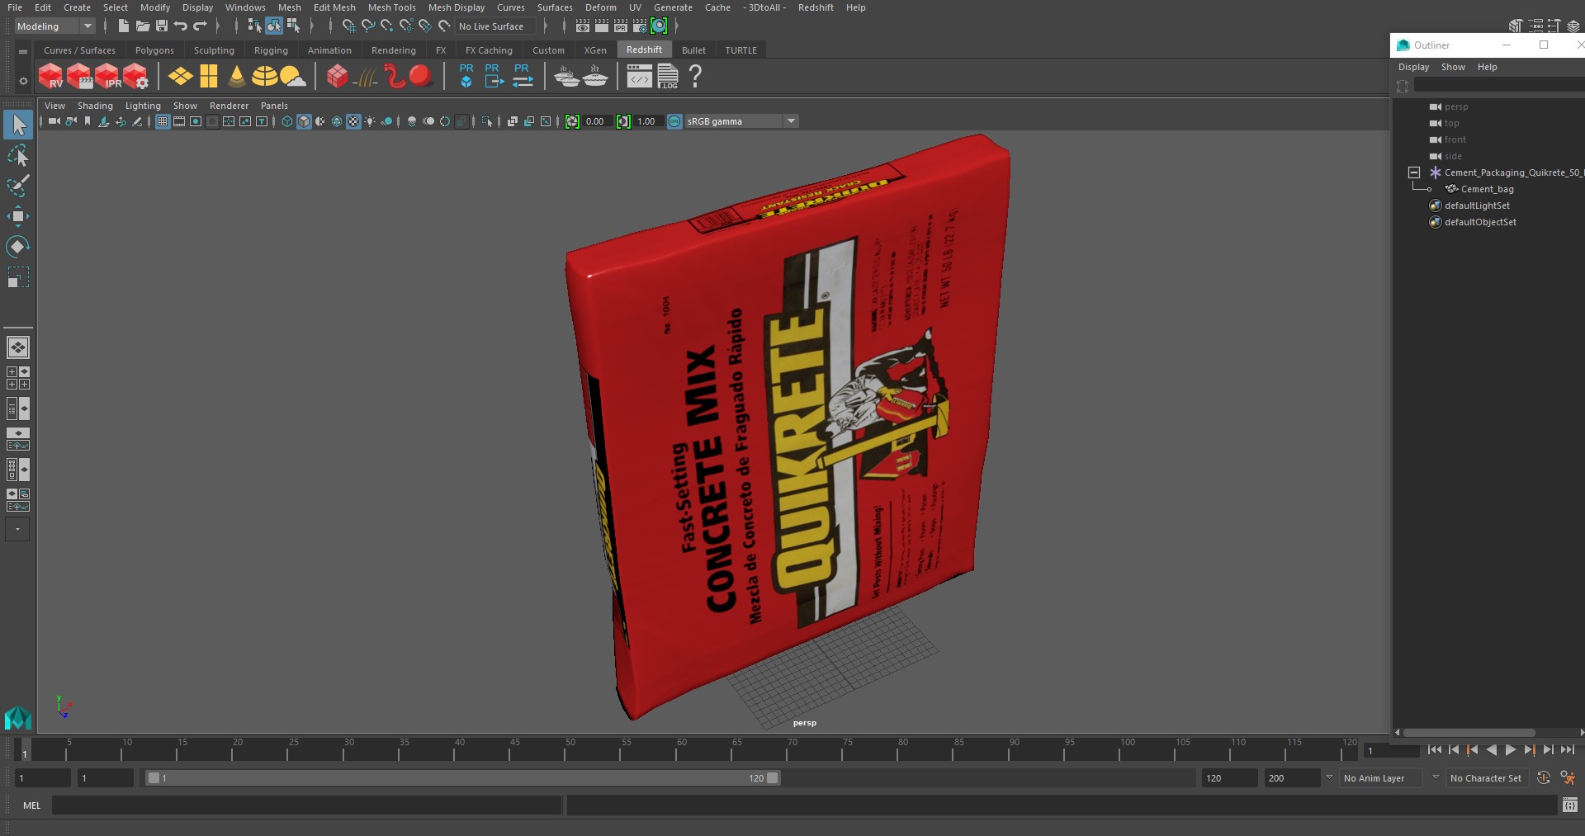Viewport: 1585px width, 836px height.
Task: Toggle isolate select in viewport
Action: point(487,121)
